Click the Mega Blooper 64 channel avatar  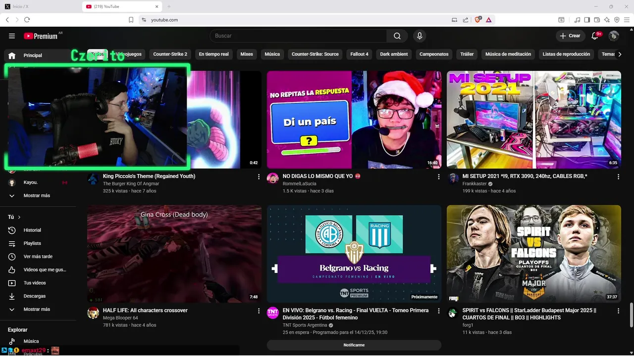click(93, 313)
